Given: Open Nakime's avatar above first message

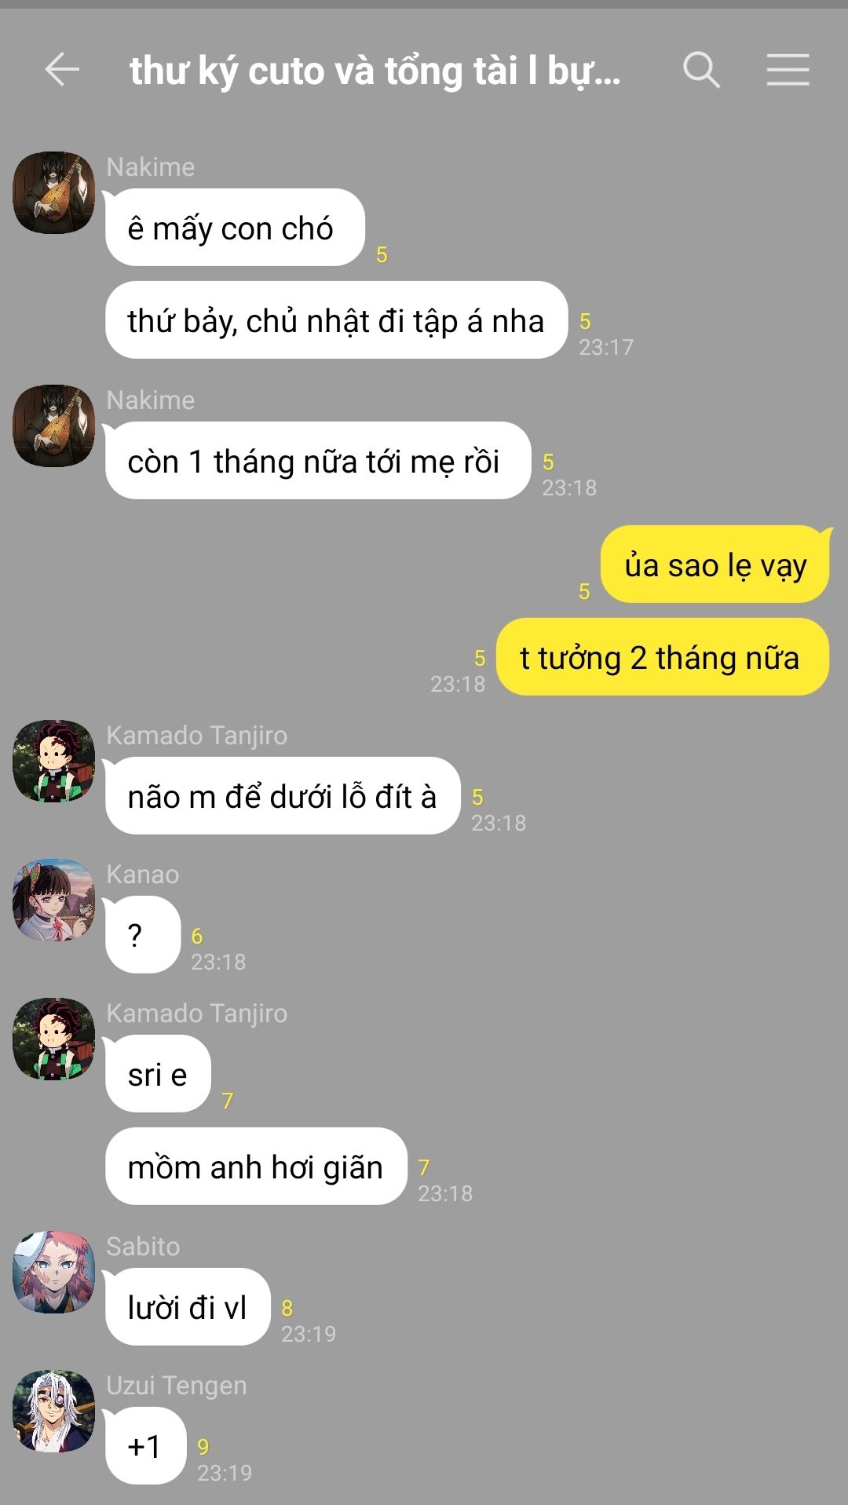Looking at the screenshot, I should tap(53, 192).
